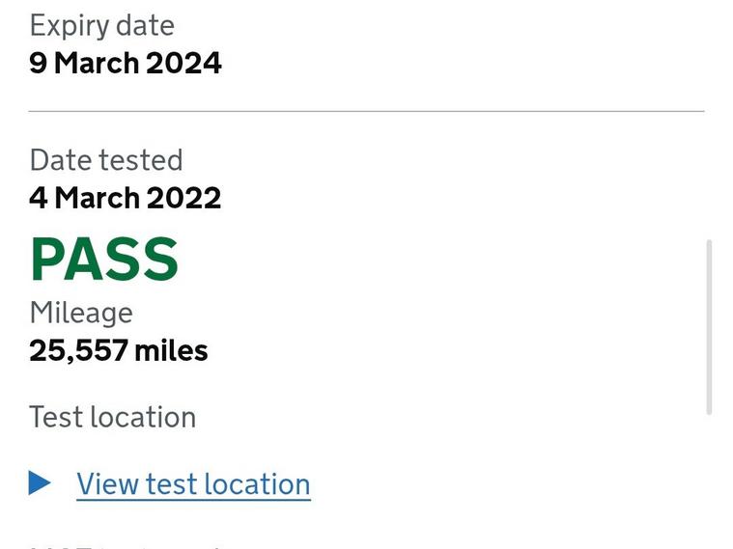
Task: Click the word location in the blue link
Action: click(x=259, y=483)
